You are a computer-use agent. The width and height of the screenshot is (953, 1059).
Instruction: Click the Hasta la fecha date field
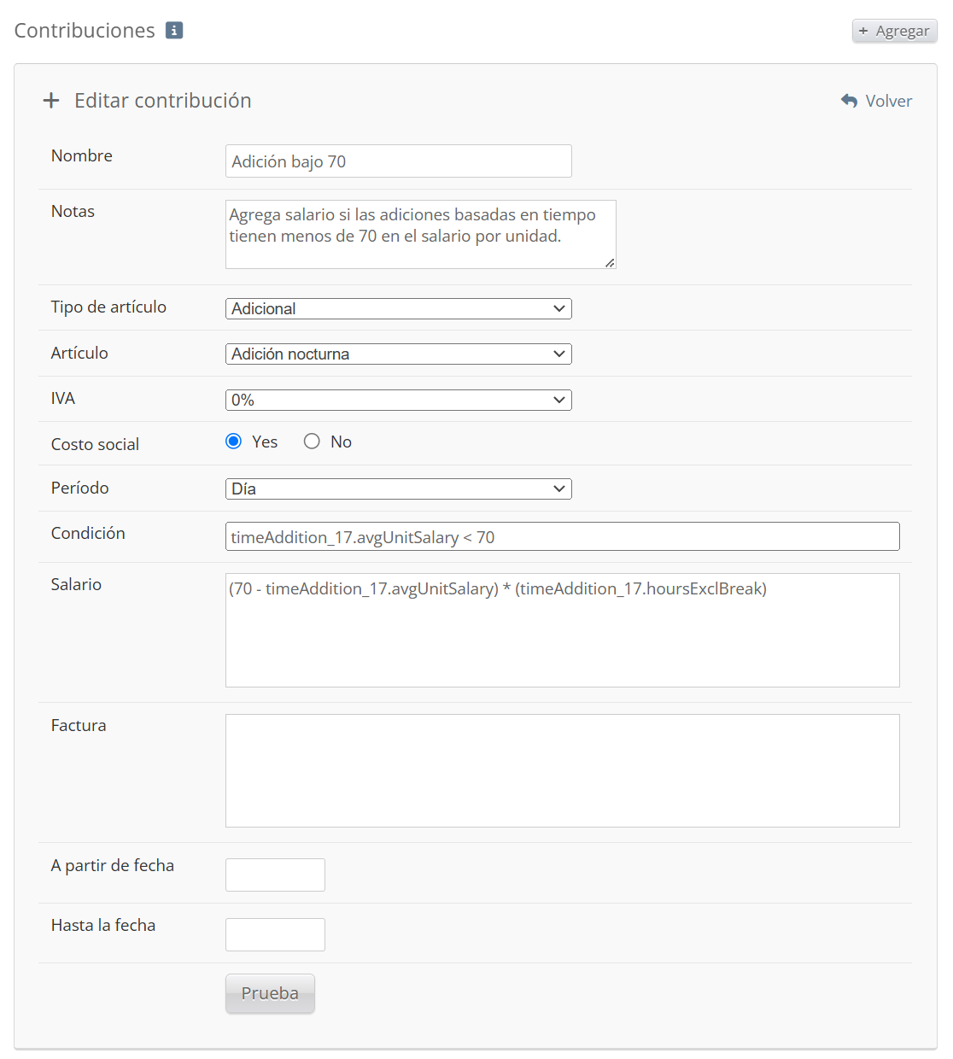click(275, 934)
